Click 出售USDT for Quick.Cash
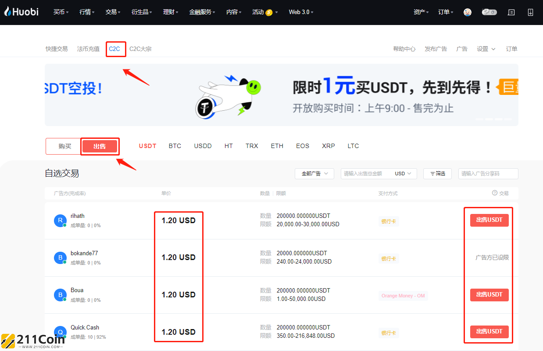Screen dimensions: 543x351 click(489, 332)
